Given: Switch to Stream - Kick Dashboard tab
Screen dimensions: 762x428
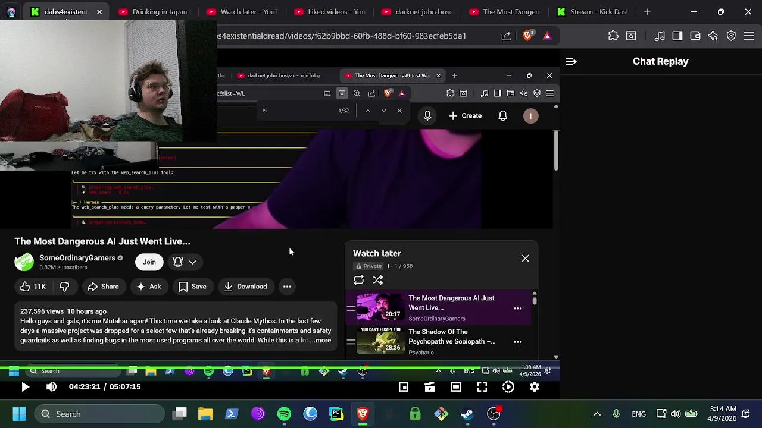Looking at the screenshot, I should (591, 11).
